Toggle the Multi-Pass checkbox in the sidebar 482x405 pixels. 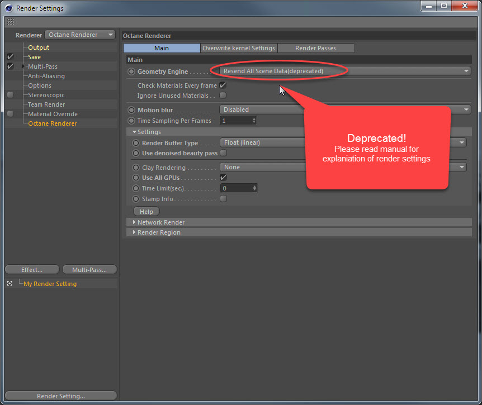[x=10, y=66]
